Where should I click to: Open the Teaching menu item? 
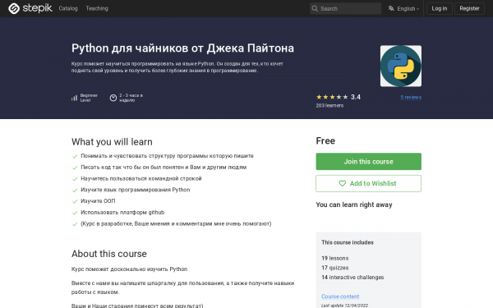97,8
